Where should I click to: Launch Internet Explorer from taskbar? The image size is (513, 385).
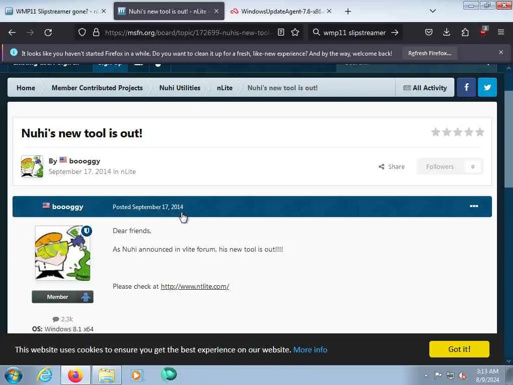click(45, 375)
